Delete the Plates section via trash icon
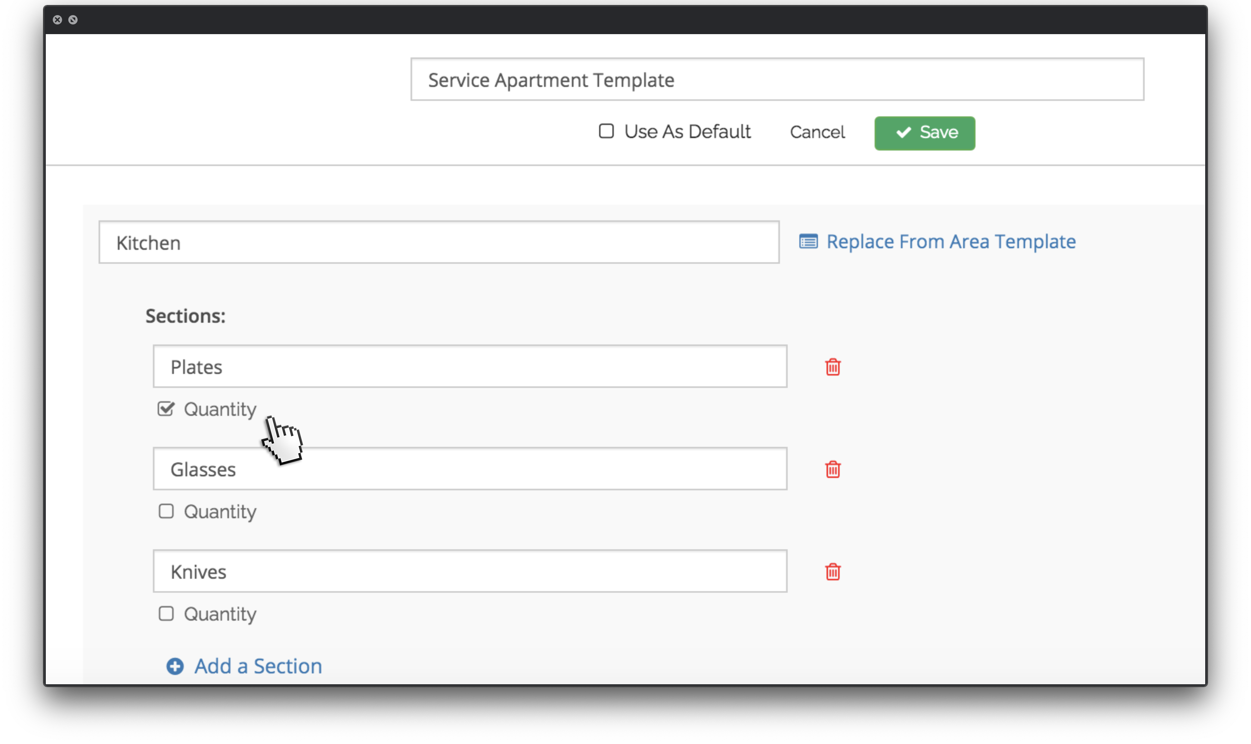This screenshot has height=744, width=1251. 833,367
